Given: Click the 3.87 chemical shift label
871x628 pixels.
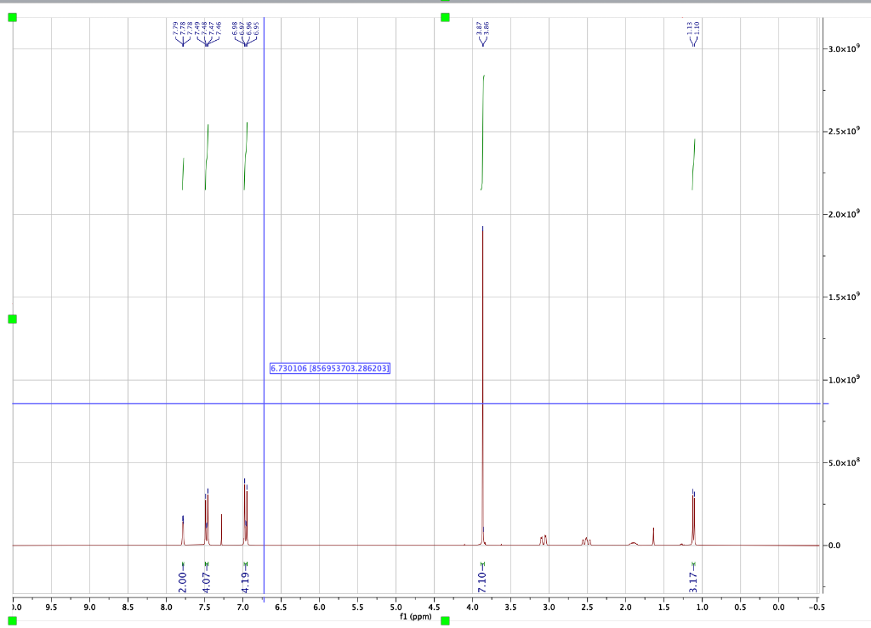Looking at the screenshot, I should click(481, 28).
